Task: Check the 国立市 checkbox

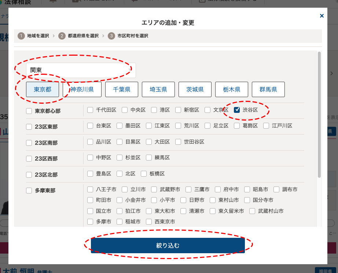Action: [90, 211]
